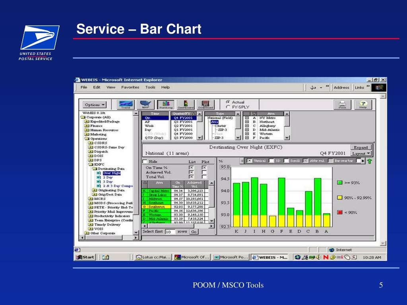407x305 pixels.
Task: Open the Trend chart view
Action: pos(126,105)
